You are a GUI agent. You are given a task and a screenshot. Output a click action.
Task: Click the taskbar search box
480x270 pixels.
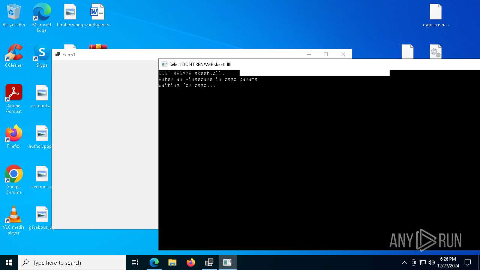(x=72, y=262)
